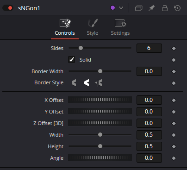This screenshot has width=187, height=170.
Task: Click the X Offset value field
Action: [149, 100]
